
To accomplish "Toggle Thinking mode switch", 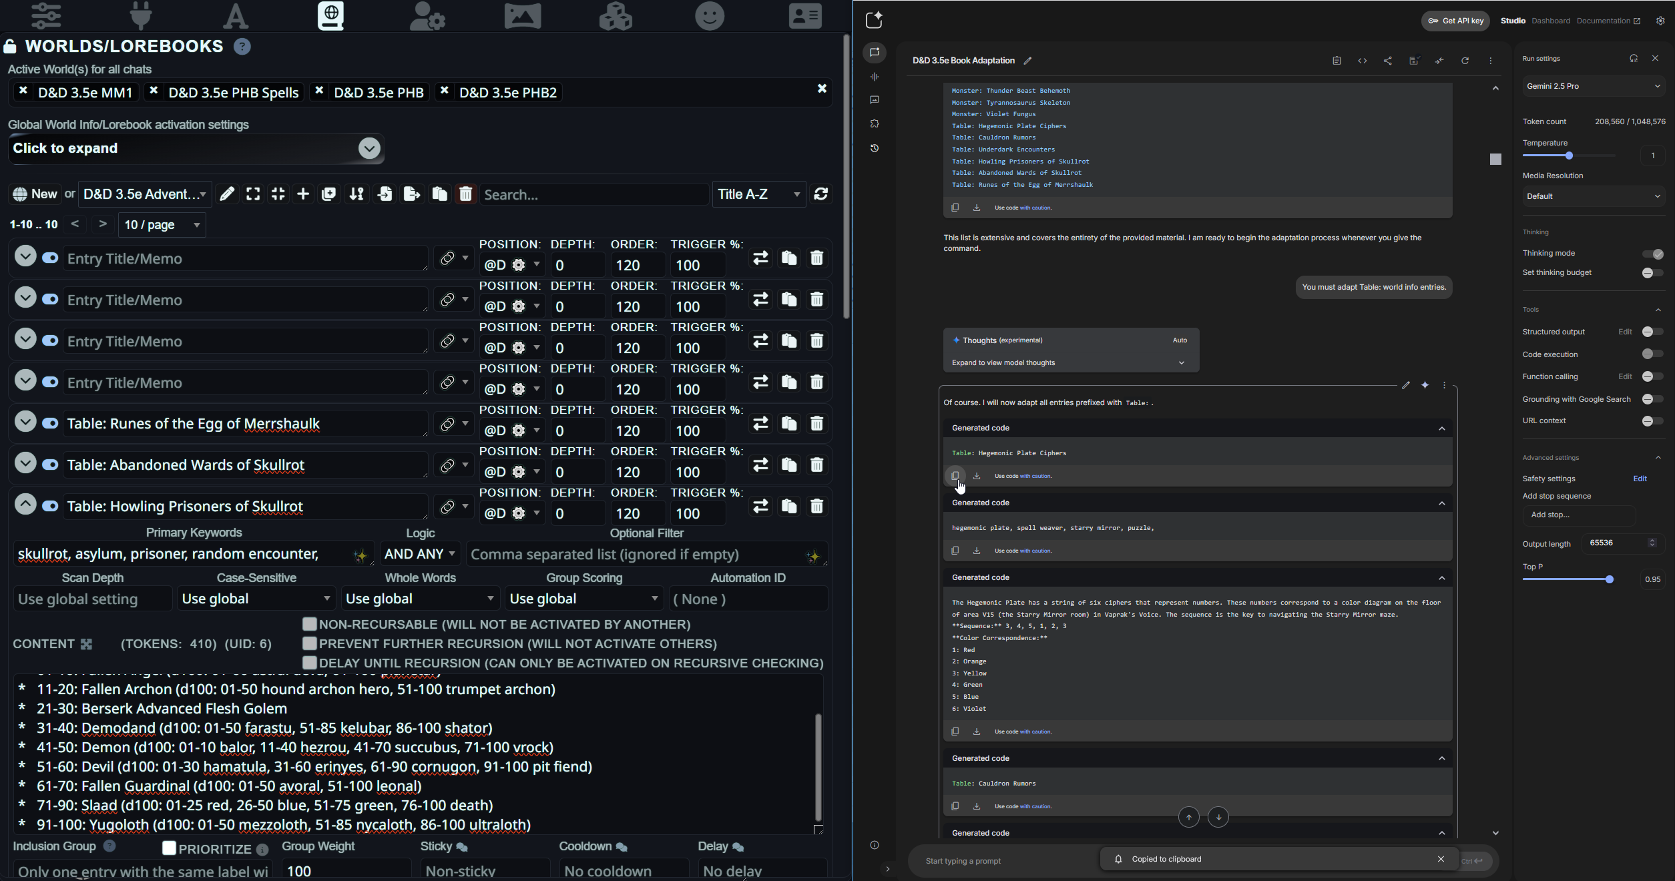I will [x=1653, y=254].
